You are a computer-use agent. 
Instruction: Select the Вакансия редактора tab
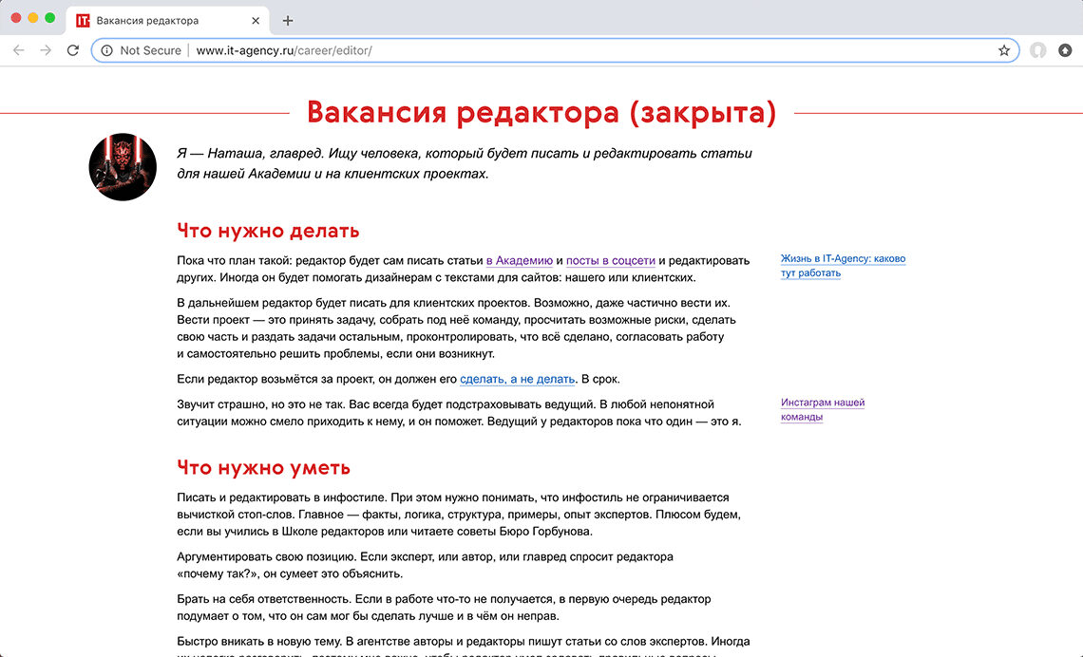[x=167, y=21]
